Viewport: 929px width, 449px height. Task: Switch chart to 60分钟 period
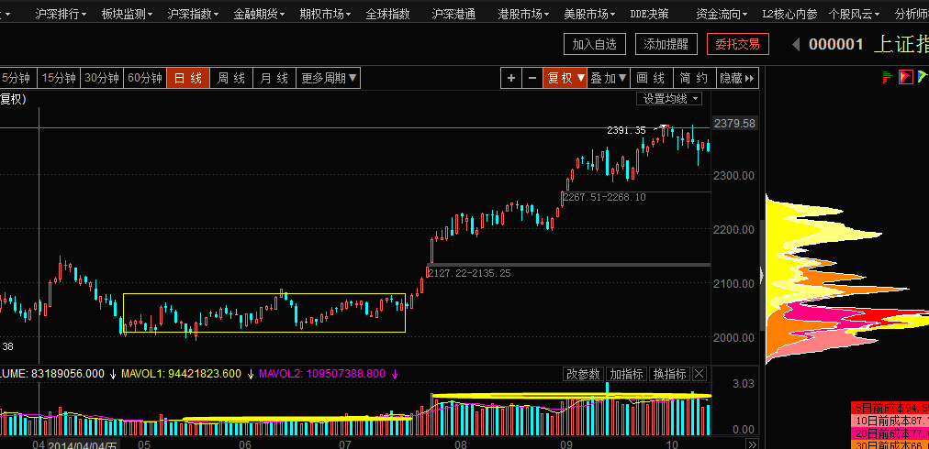(x=145, y=79)
